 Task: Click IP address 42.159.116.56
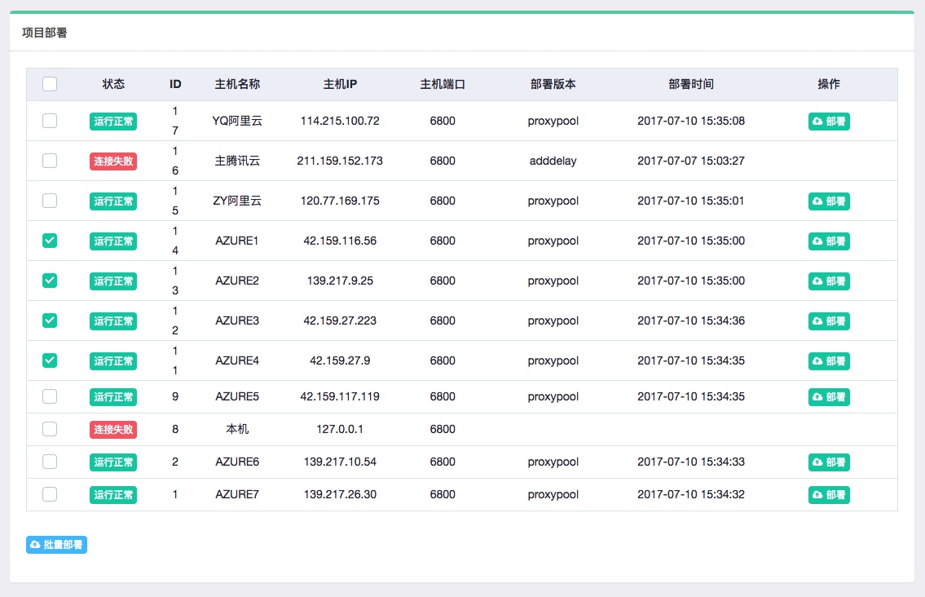(340, 241)
